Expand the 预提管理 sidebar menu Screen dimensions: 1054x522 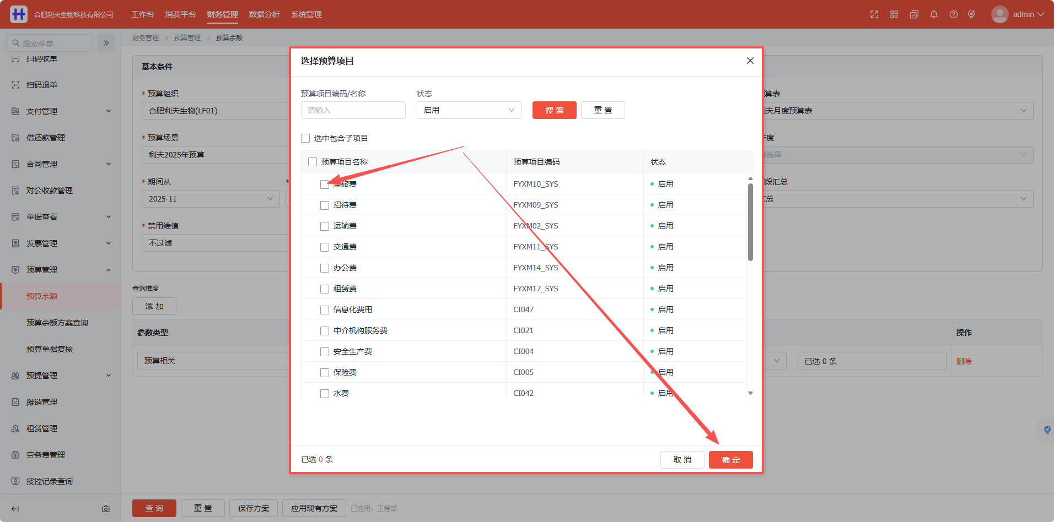109,376
